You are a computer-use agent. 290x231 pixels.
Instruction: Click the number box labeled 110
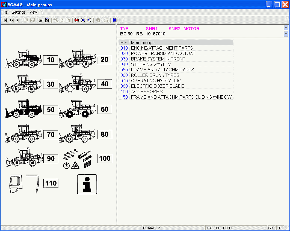(51, 183)
